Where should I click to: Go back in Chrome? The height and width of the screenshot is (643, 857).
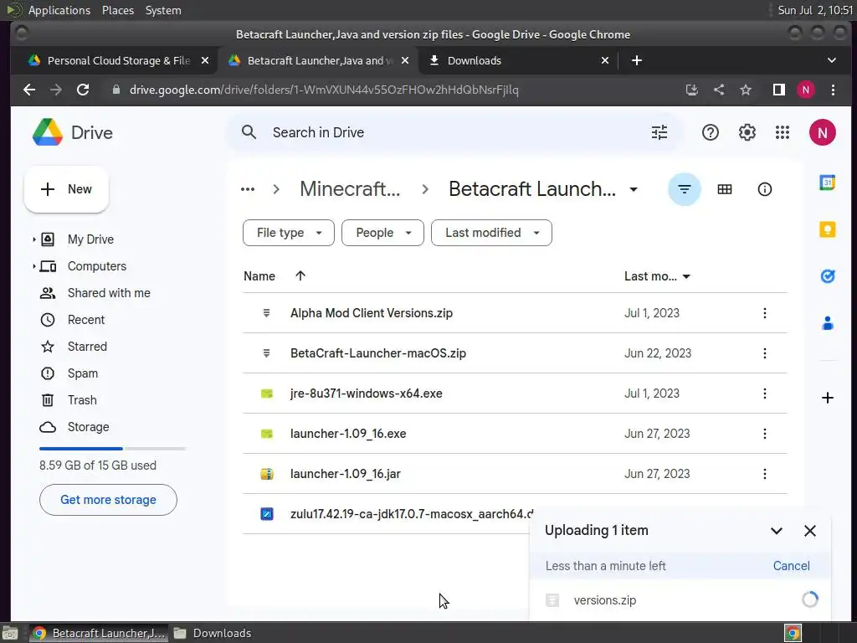(x=29, y=90)
